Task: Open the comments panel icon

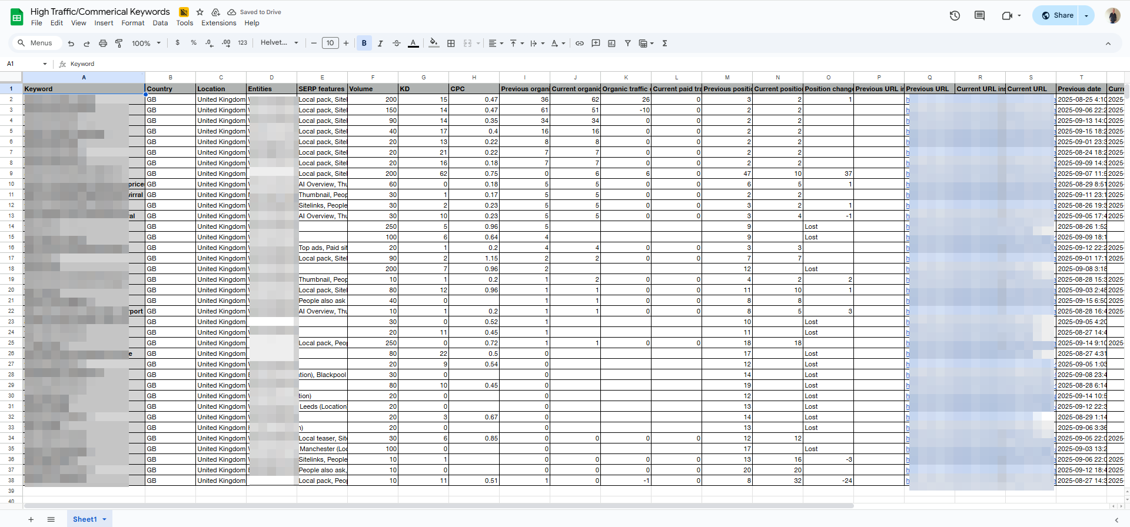Action: point(979,16)
